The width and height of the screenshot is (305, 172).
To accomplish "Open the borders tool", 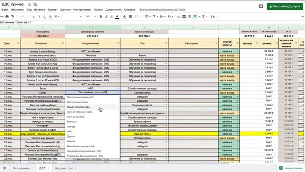I will coord(131,17).
